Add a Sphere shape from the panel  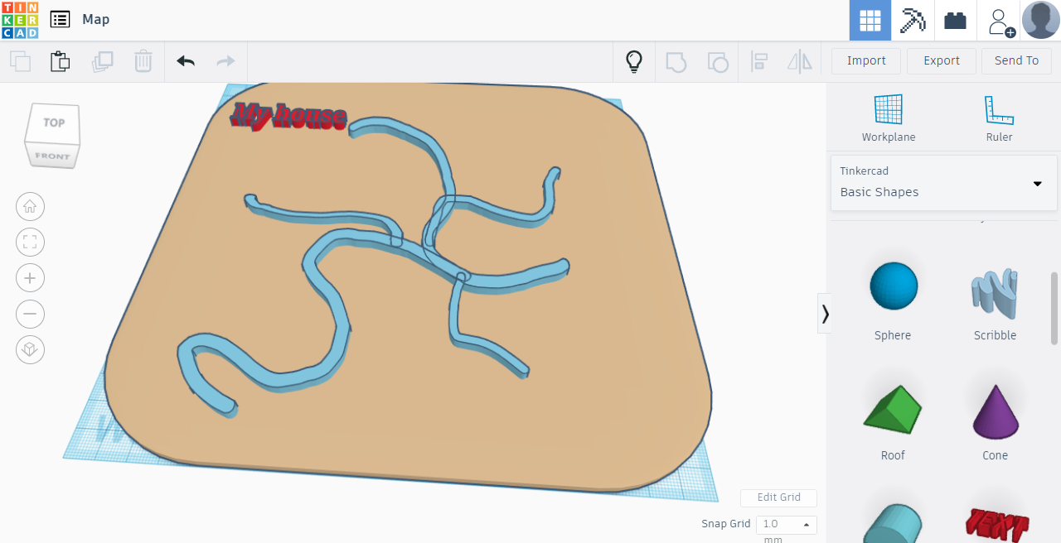click(893, 286)
